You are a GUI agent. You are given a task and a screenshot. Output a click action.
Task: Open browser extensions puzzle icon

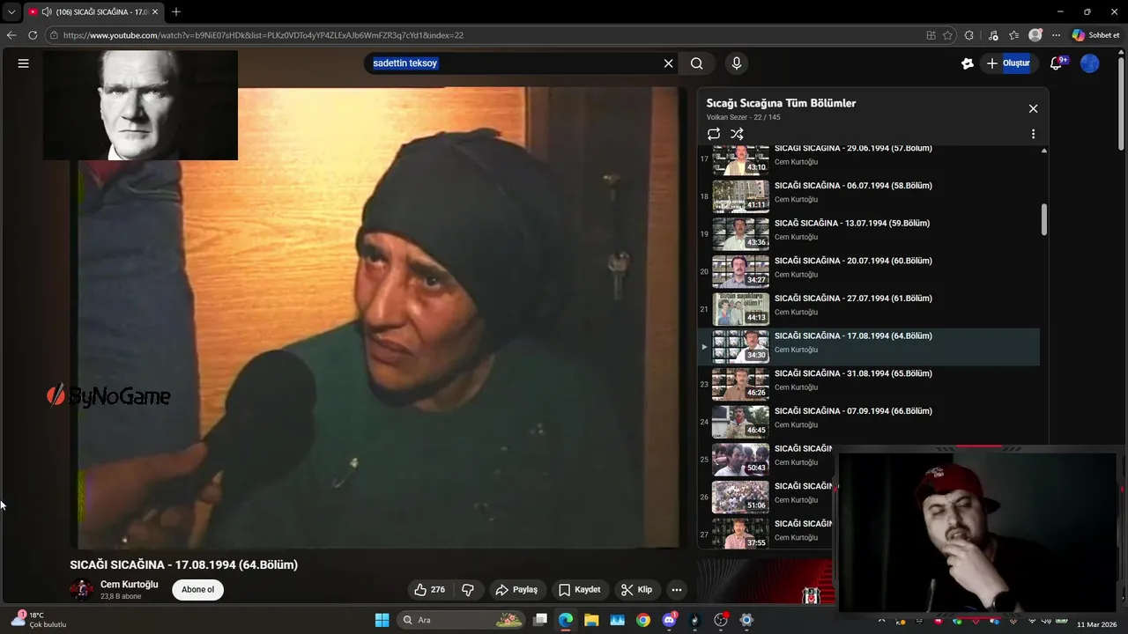969,35
